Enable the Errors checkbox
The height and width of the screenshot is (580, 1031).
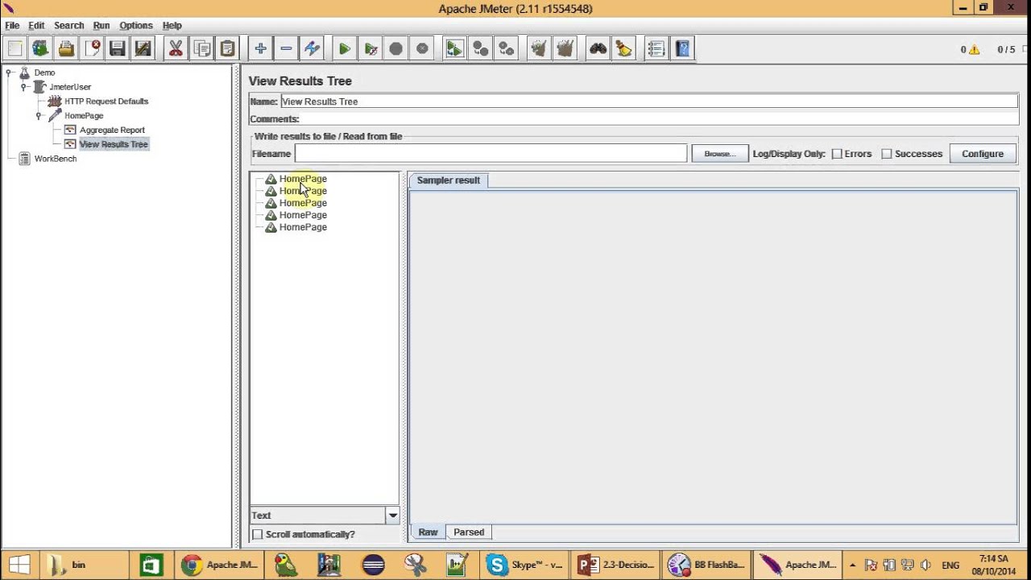[837, 154]
